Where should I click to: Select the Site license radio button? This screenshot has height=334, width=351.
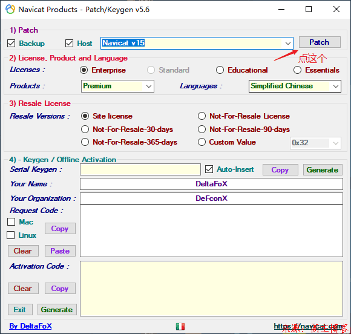coord(85,116)
